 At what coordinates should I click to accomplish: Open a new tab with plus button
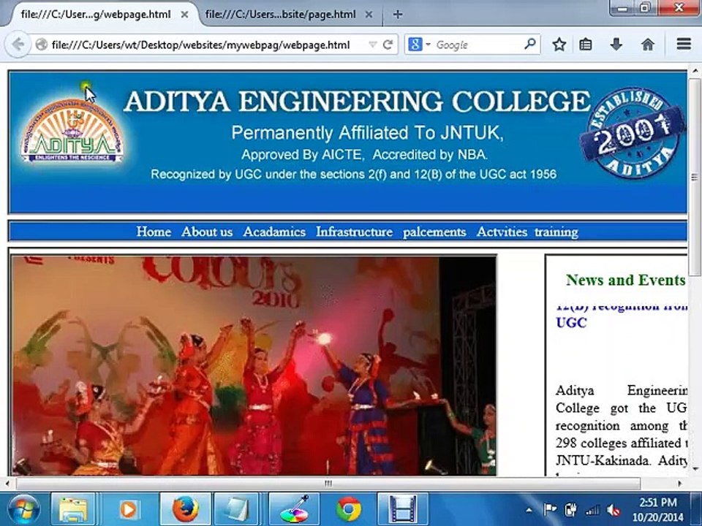point(397,15)
